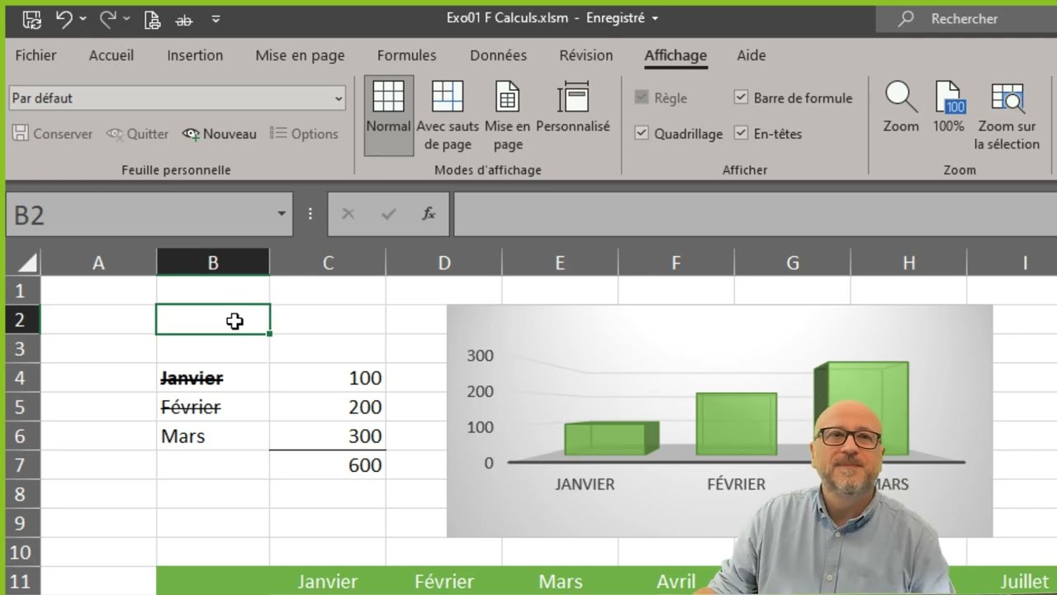Click cell with value 100

(x=328, y=378)
